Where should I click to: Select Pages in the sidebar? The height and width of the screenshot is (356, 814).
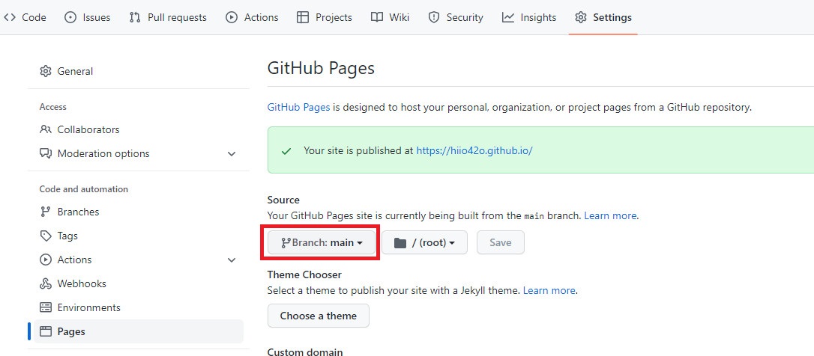[139, 331]
